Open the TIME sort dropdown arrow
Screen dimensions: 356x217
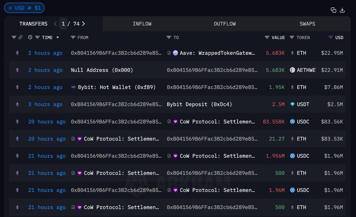point(58,37)
